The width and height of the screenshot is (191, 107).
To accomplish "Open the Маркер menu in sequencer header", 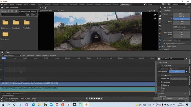I will point(38,55).
